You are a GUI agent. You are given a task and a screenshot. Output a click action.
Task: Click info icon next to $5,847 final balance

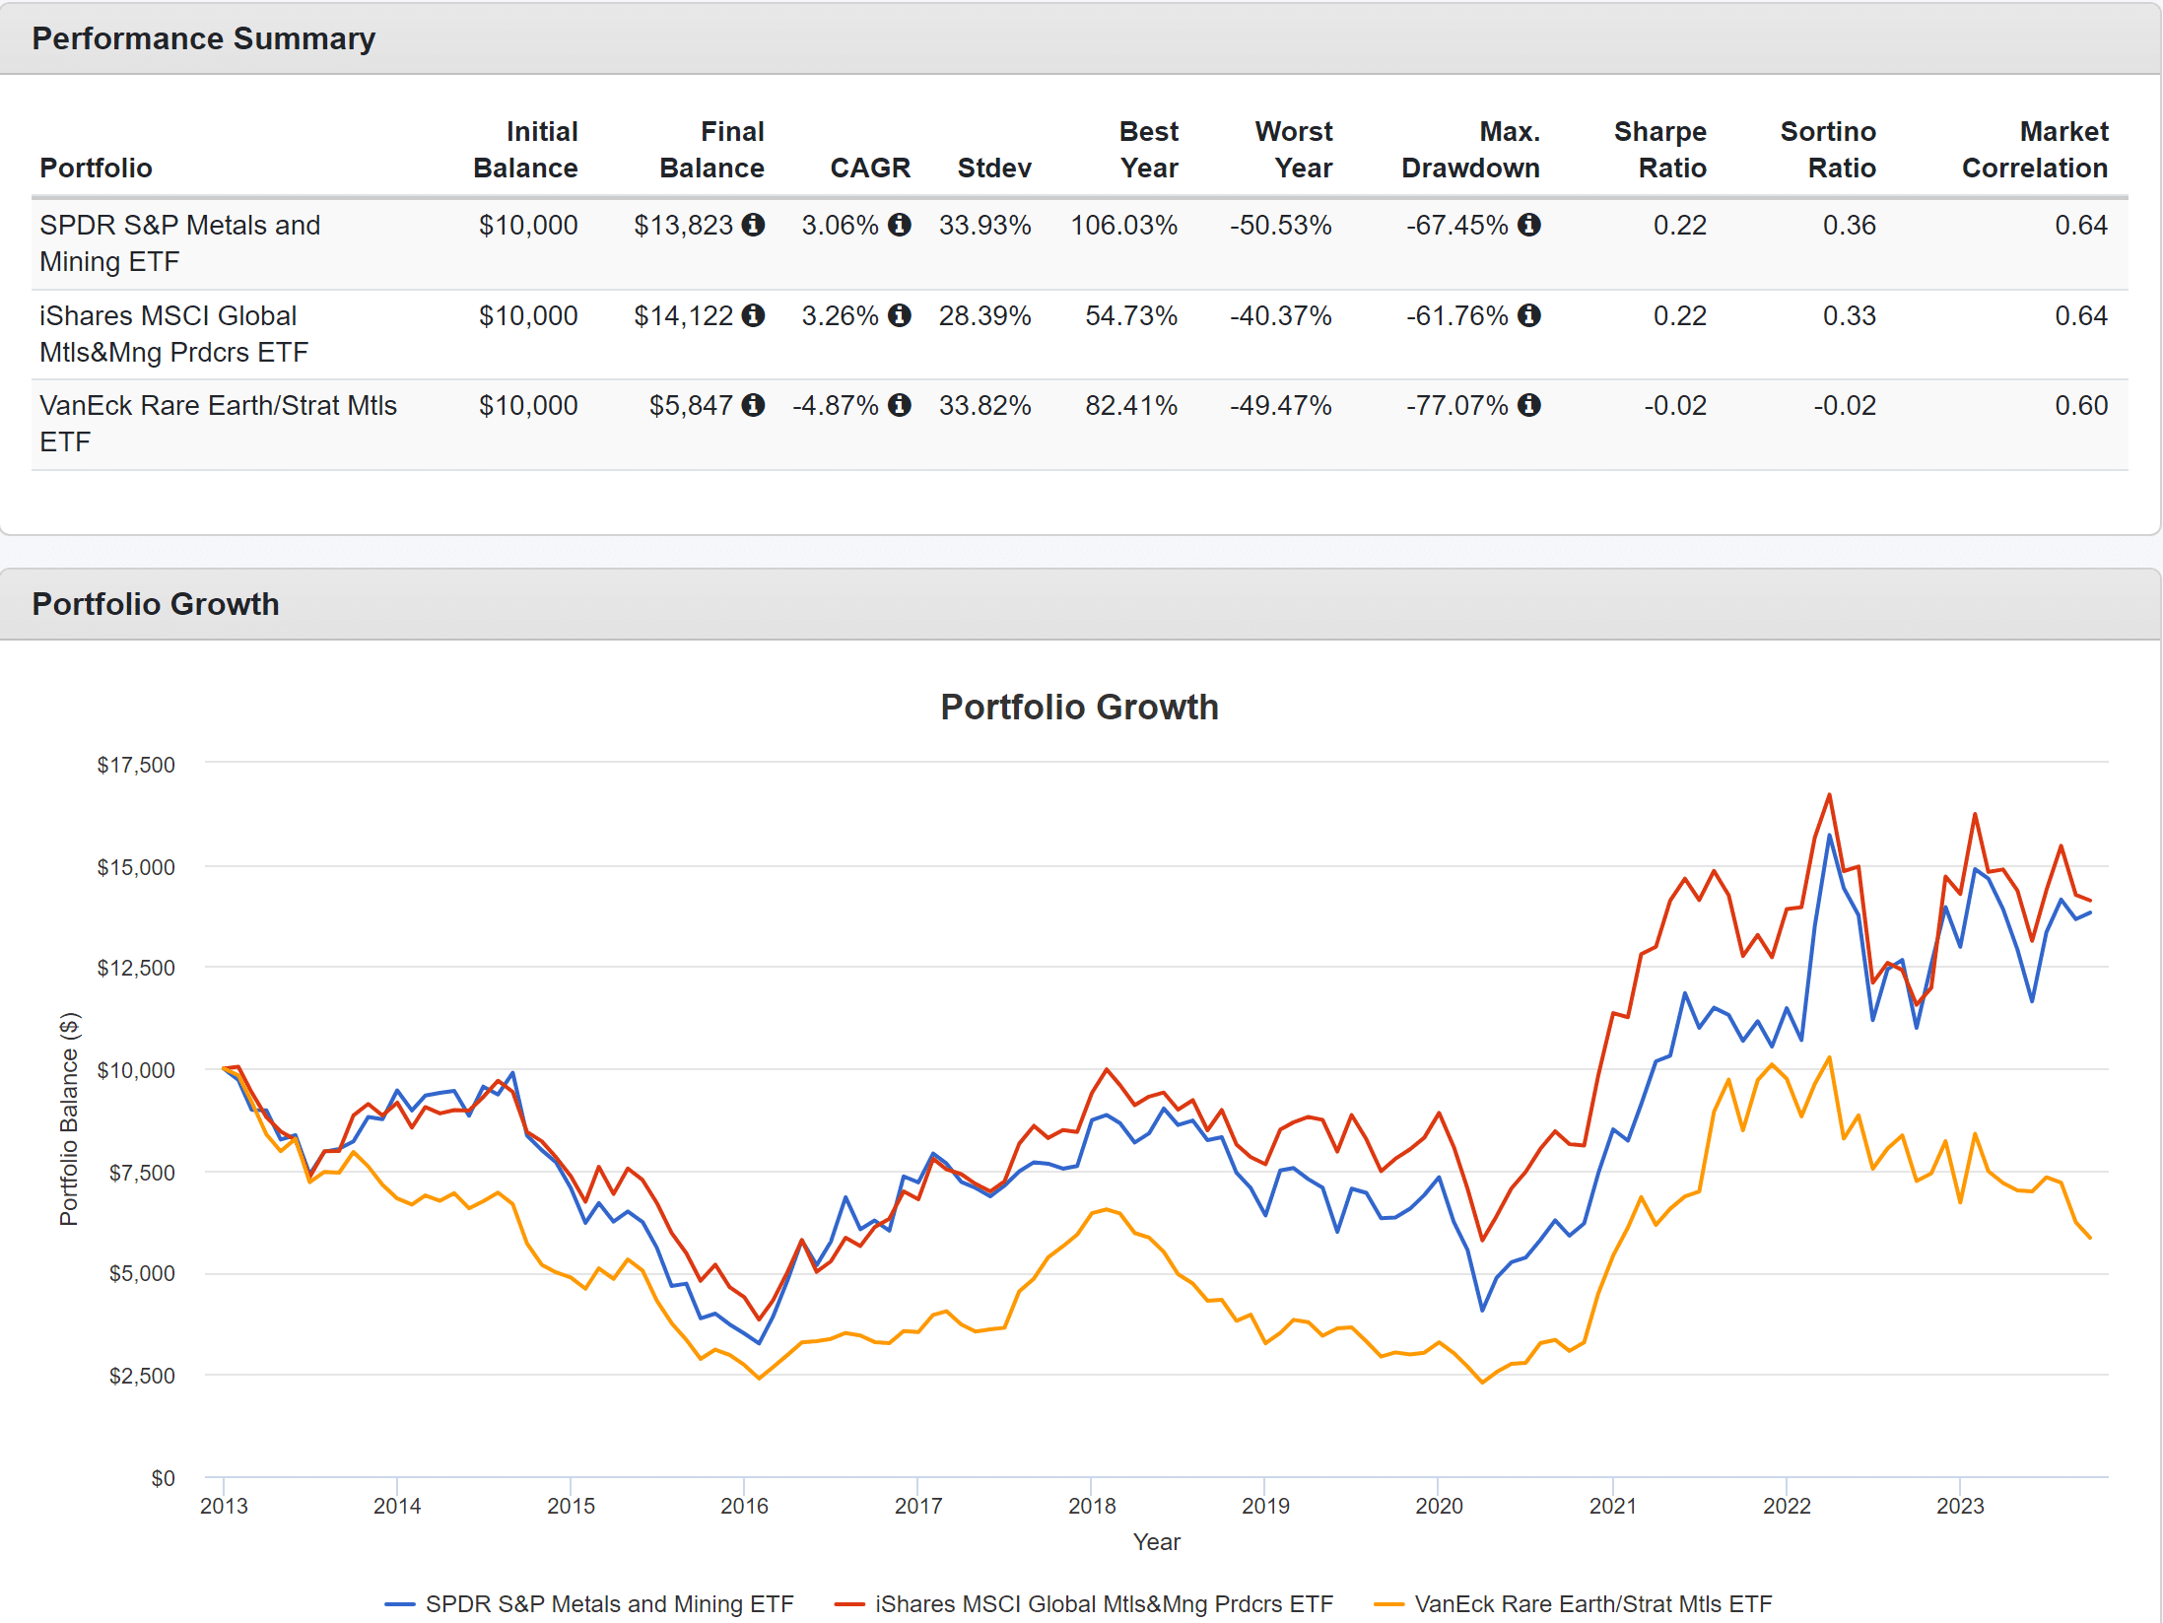pos(753,405)
